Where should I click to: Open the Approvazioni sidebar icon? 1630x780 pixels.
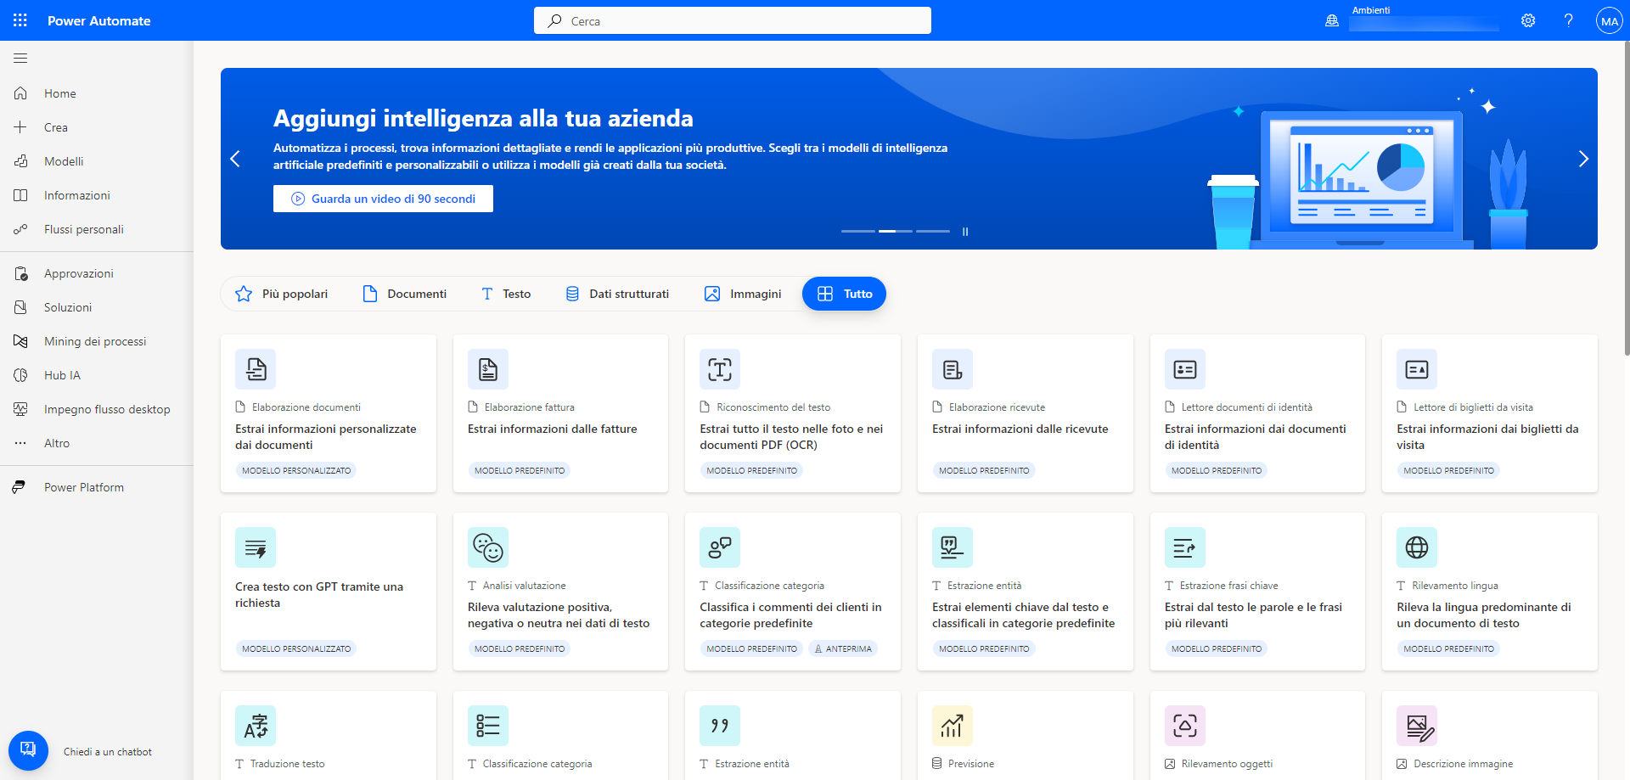click(20, 273)
